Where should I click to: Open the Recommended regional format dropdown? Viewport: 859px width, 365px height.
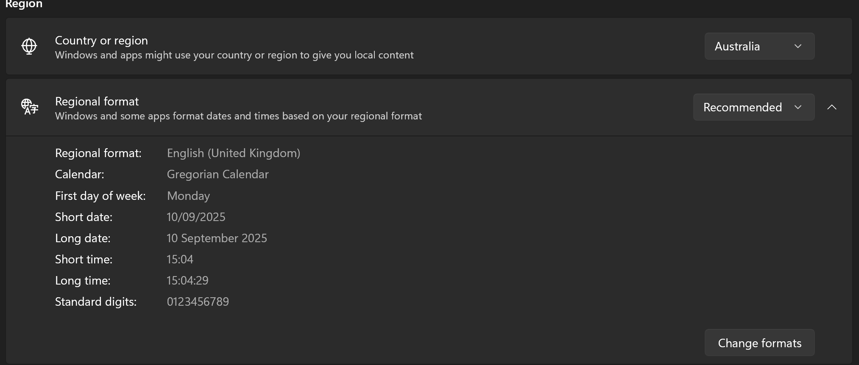(753, 107)
